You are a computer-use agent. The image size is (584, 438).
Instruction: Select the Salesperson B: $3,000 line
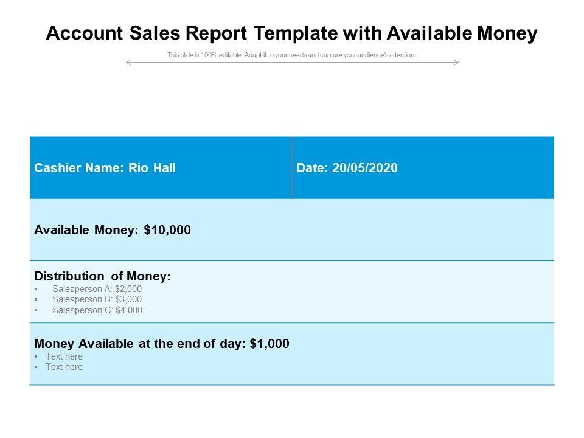pyautogui.click(x=97, y=299)
